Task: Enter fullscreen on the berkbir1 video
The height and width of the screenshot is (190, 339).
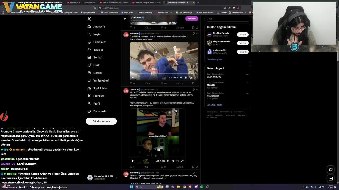Action: pyautogui.click(x=195, y=78)
